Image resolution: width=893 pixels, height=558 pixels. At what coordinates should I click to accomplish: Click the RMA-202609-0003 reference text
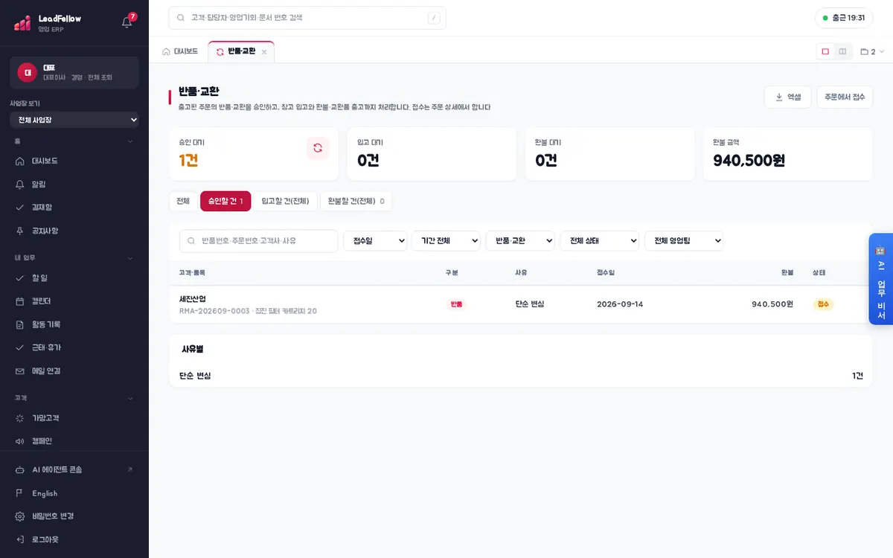214,311
